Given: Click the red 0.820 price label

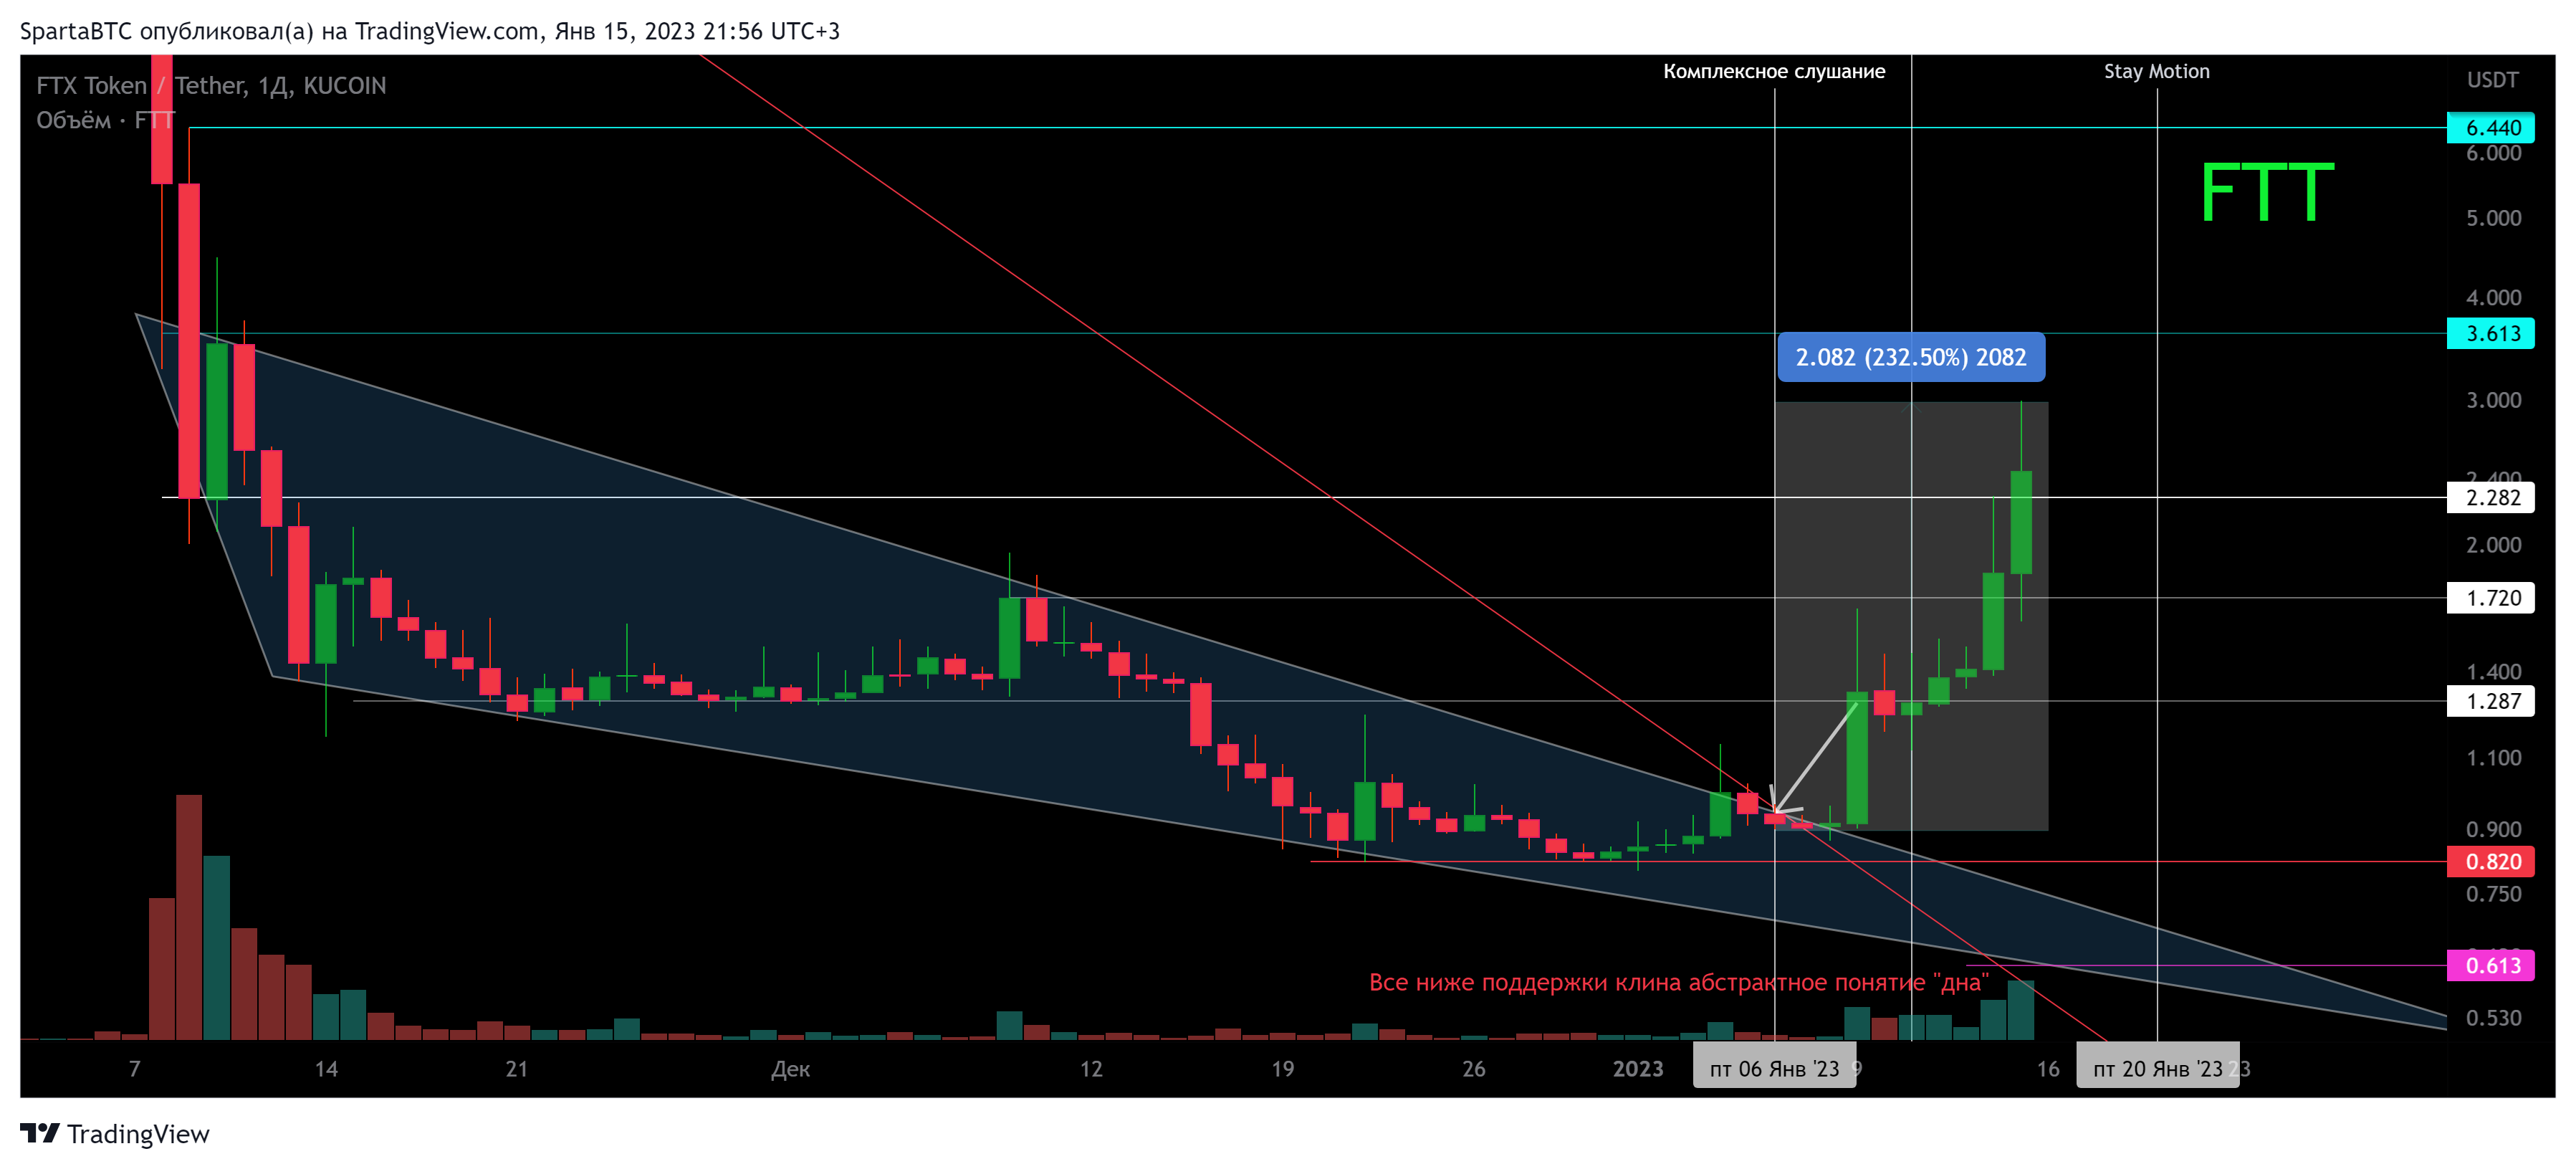Looking at the screenshot, I should click(2490, 861).
